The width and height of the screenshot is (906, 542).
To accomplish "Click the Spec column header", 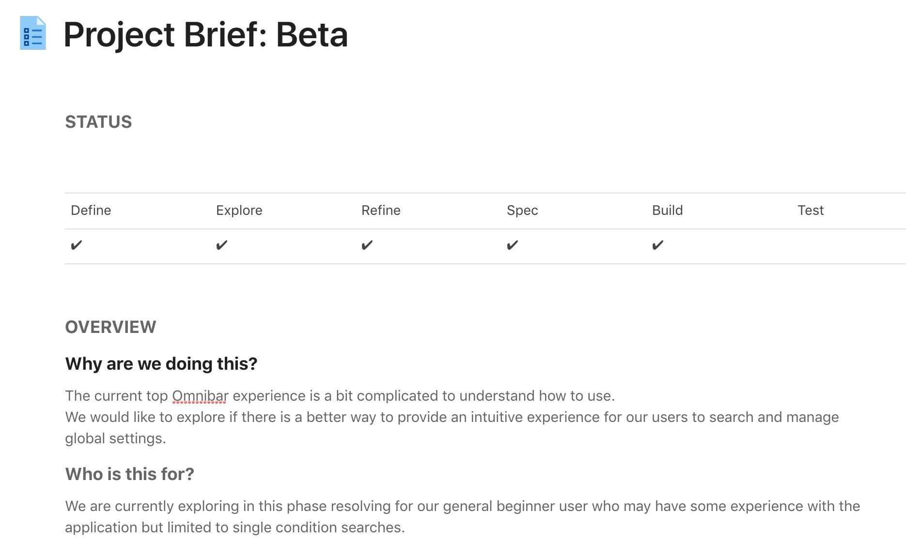I will pos(522,211).
